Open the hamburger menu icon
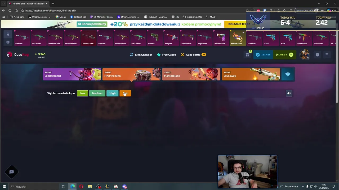Viewport: 339px width, 190px height. click(x=327, y=55)
